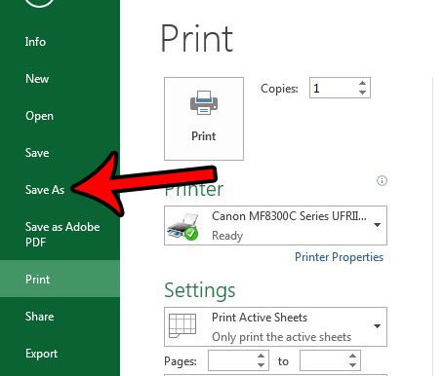Open the Canon MF8300C printer dropdown
444x376 pixels.
click(275, 225)
